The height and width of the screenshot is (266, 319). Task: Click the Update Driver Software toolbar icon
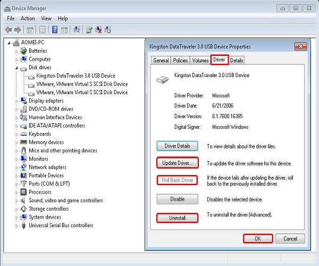89,30
